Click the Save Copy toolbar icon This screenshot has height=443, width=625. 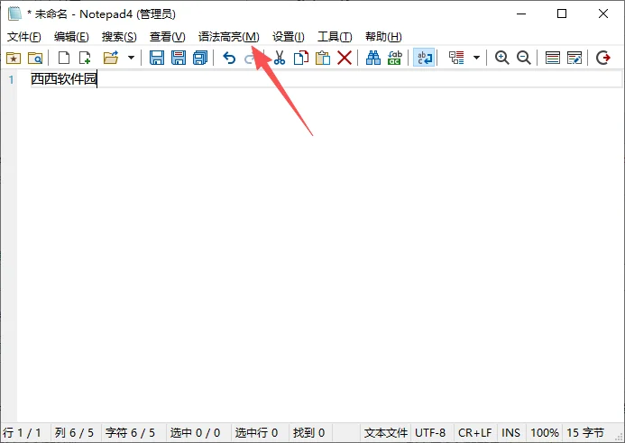click(x=199, y=59)
